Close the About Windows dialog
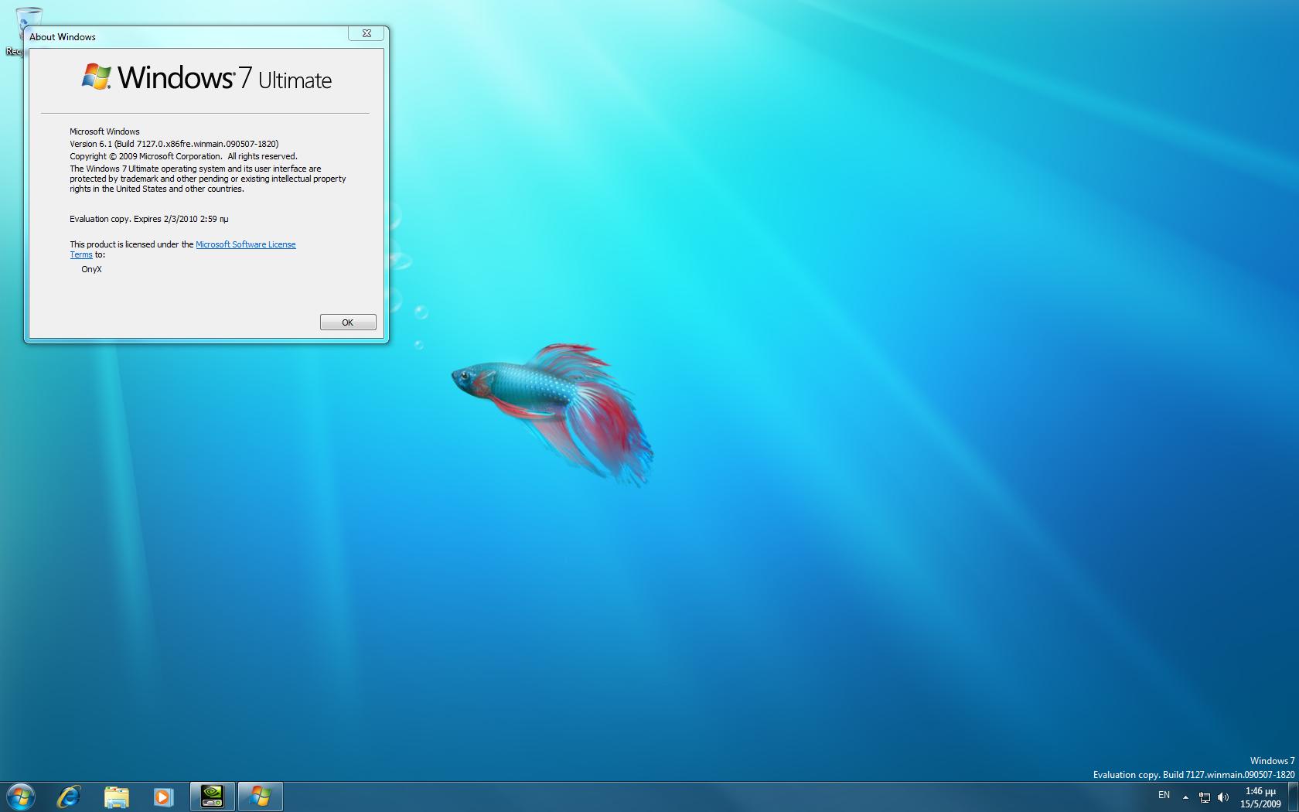Viewport: 1299px width, 812px height. point(367,33)
